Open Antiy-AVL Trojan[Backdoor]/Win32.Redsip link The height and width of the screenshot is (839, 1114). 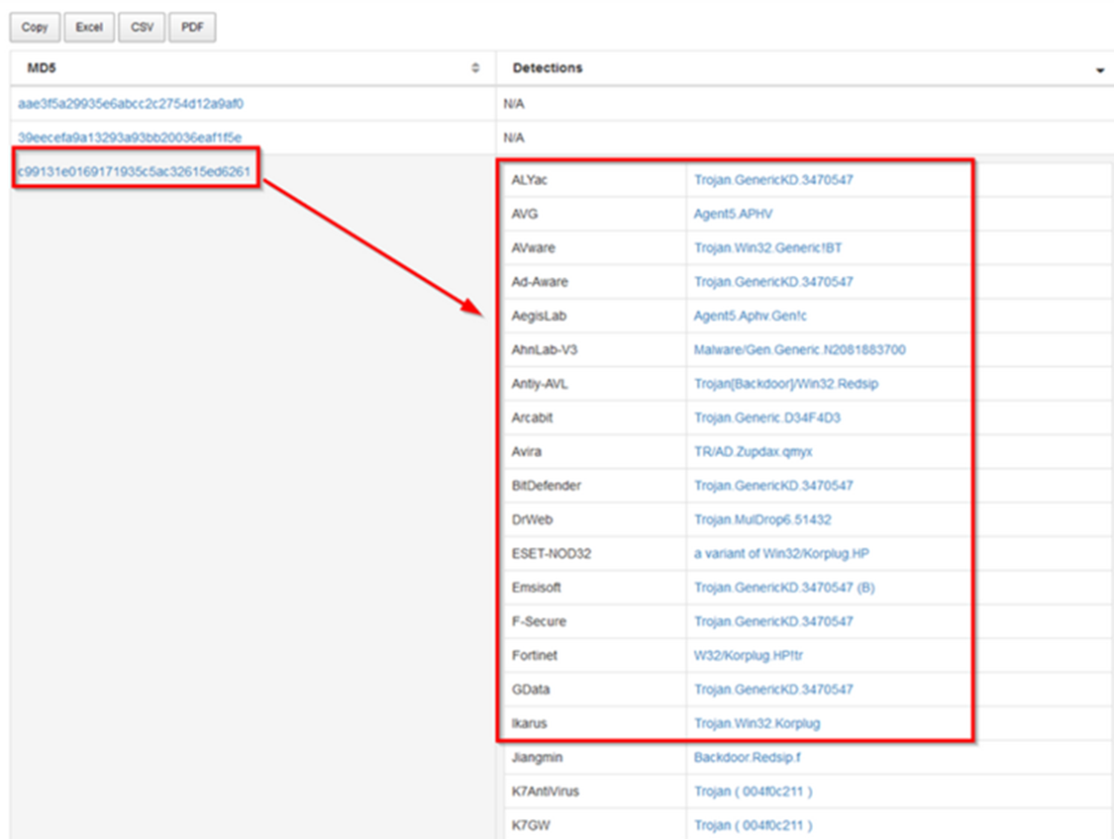click(786, 384)
